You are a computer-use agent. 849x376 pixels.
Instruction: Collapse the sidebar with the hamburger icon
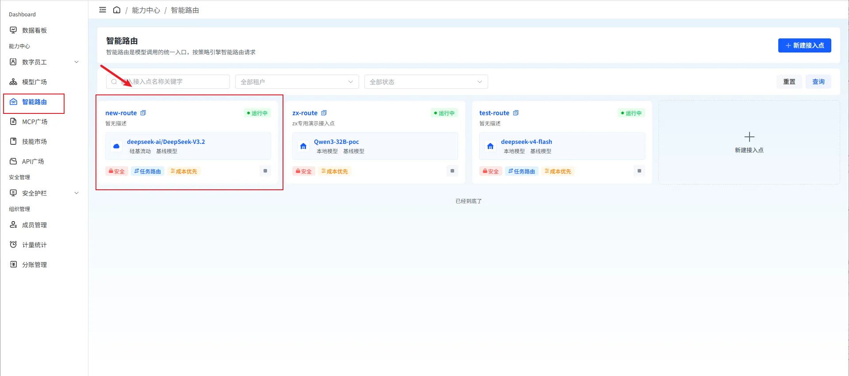103,10
